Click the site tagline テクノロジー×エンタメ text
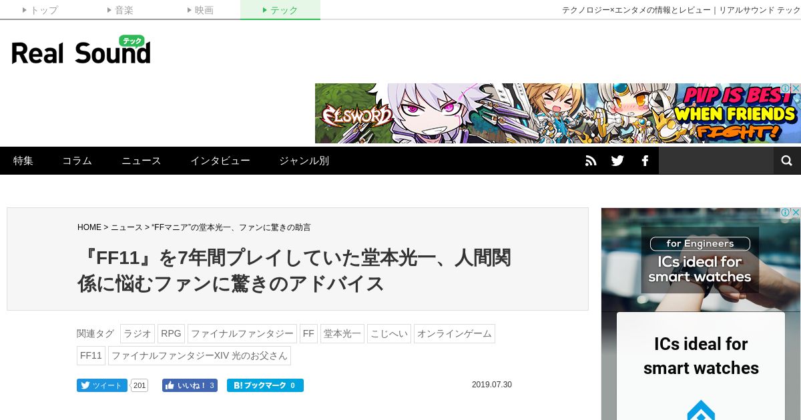The height and width of the screenshot is (420, 801). (682, 10)
